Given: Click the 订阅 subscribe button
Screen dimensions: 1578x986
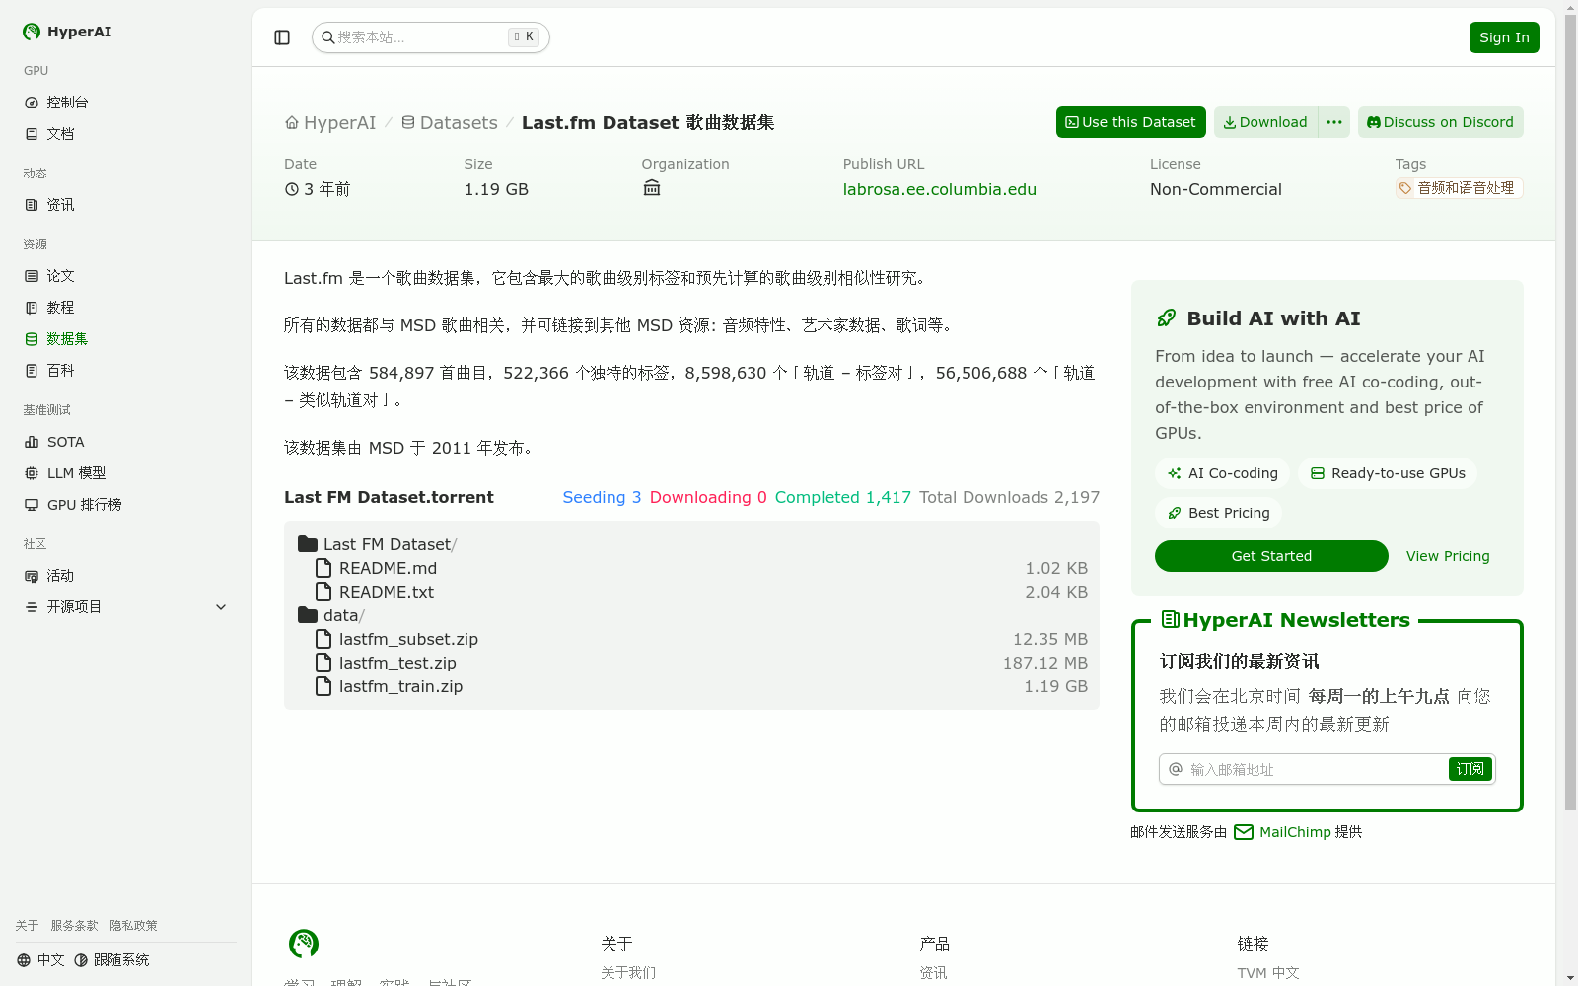Looking at the screenshot, I should pos(1470,769).
